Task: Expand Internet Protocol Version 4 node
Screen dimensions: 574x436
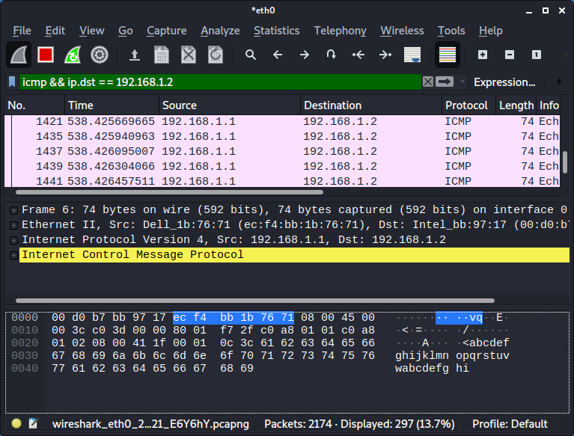Action: [x=14, y=240]
